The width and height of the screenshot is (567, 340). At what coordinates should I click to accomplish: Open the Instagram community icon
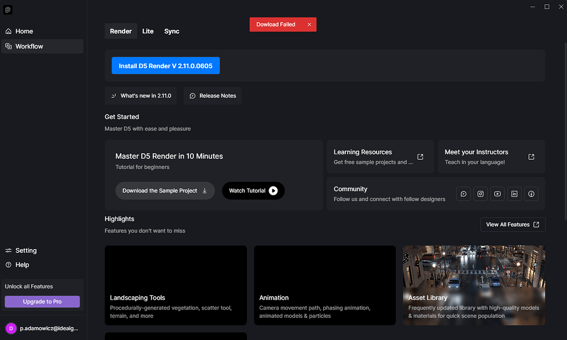[480, 193]
